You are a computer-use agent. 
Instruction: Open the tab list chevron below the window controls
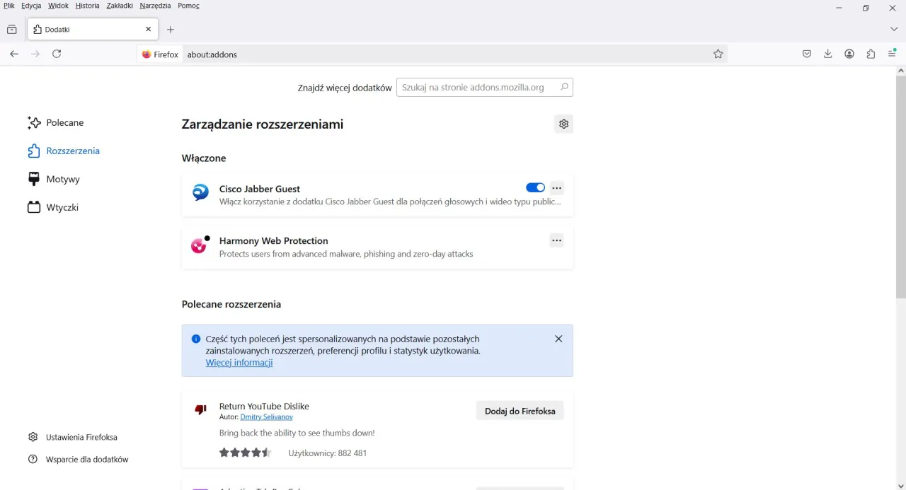pyautogui.click(x=893, y=29)
